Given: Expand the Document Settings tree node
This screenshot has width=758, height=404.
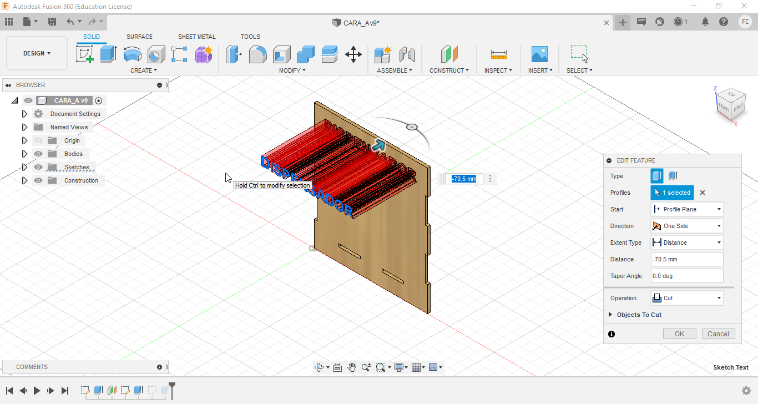Looking at the screenshot, I should [24, 114].
